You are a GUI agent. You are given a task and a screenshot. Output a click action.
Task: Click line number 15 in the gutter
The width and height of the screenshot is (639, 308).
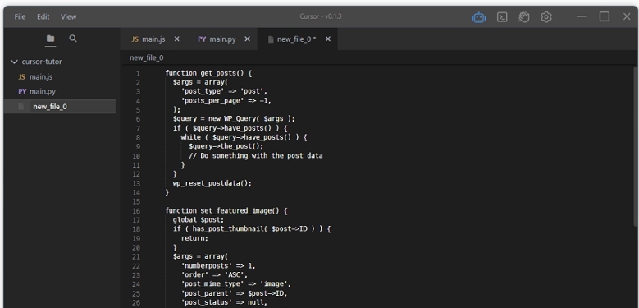click(x=136, y=202)
